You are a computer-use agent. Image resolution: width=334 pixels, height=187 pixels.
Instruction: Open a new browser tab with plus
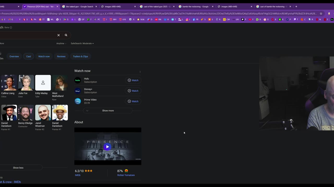[x=296, y=6]
